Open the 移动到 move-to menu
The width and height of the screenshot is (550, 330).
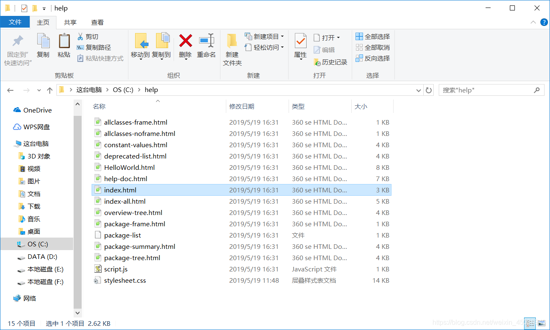coord(140,47)
